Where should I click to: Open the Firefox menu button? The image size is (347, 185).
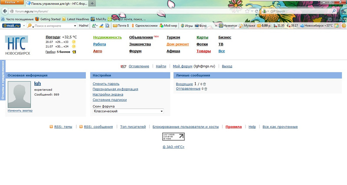pos(12,2)
